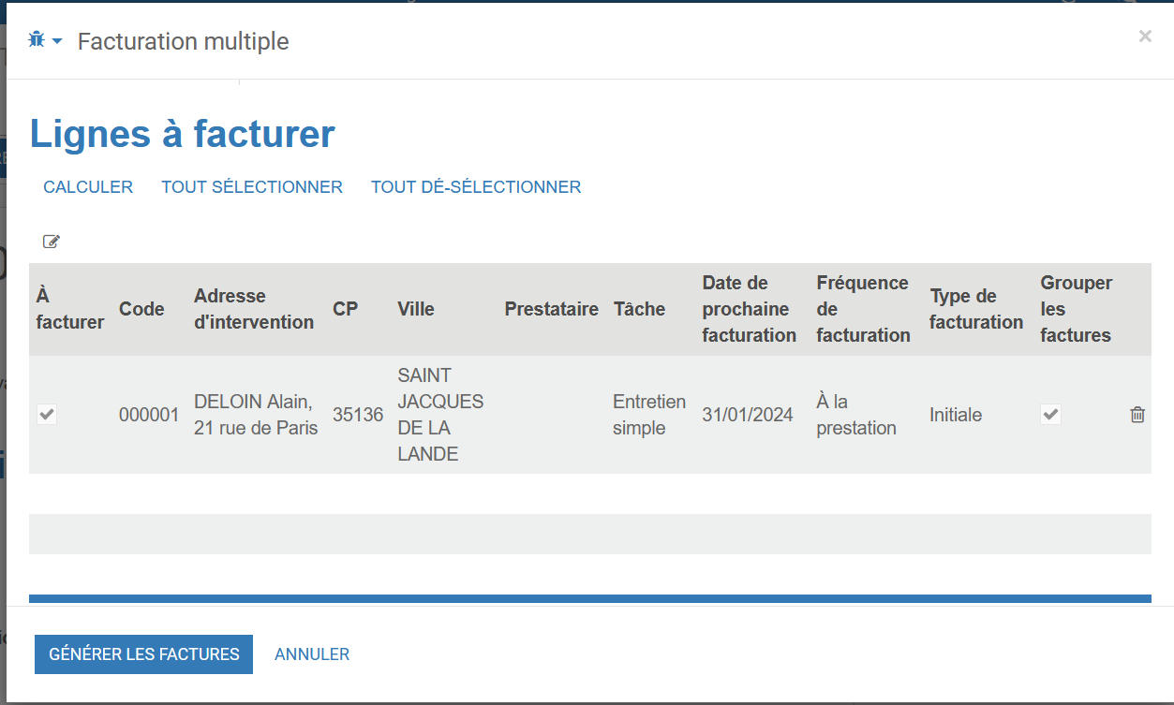This screenshot has width=1174, height=705.
Task: Sort by the Code column header
Action: tap(141, 309)
